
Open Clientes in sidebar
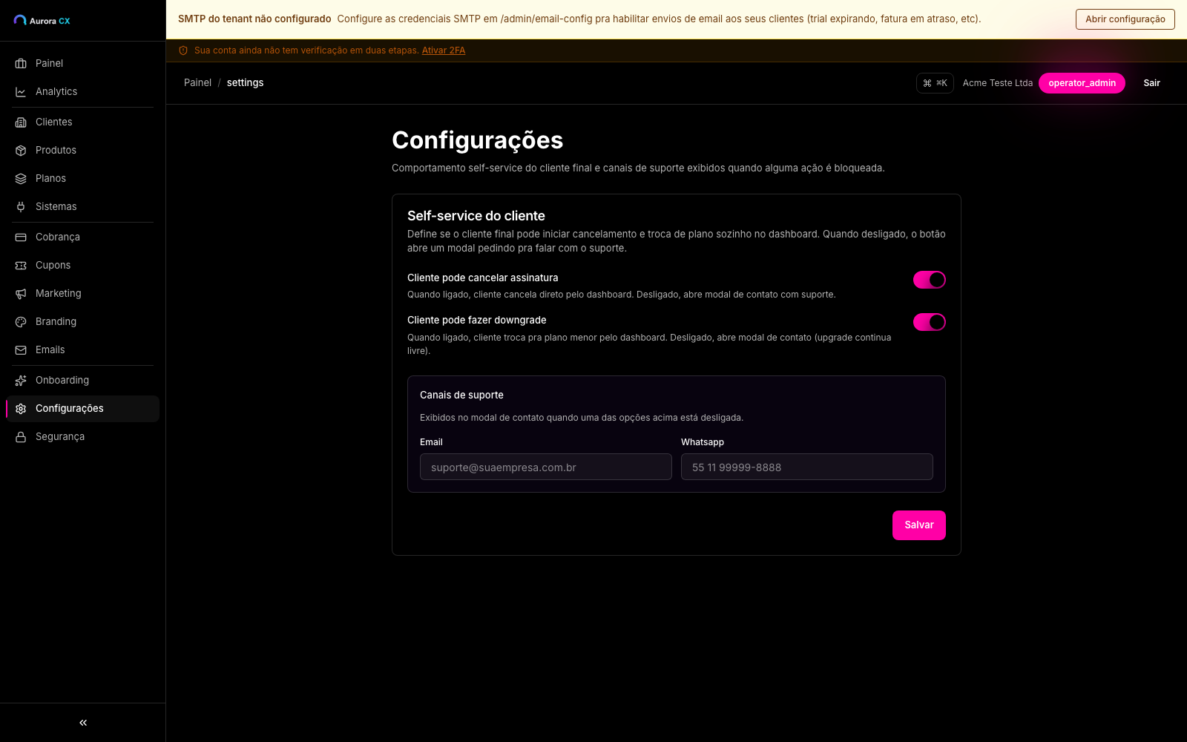coord(82,122)
